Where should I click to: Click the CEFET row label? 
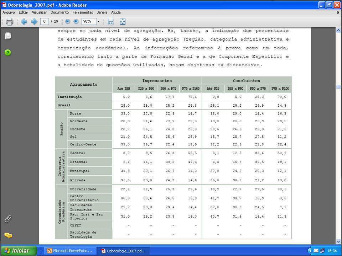tap(75, 225)
